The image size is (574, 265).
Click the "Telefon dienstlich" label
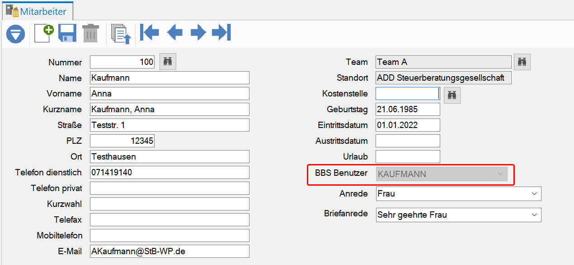click(x=48, y=173)
